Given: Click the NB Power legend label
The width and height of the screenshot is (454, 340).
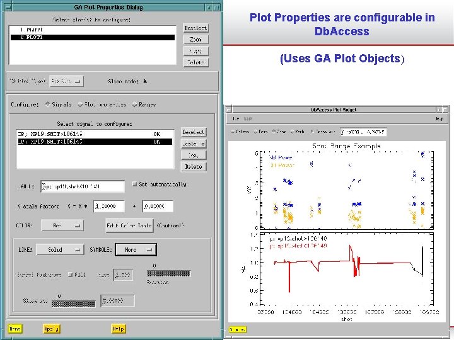Looking at the screenshot, I should (x=281, y=157).
